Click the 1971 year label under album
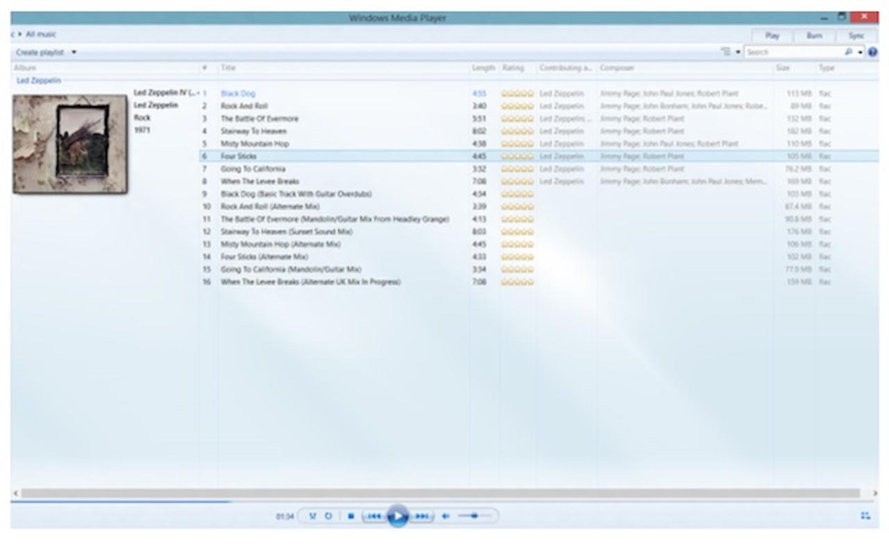Screen dimensions: 889x547 (141, 130)
